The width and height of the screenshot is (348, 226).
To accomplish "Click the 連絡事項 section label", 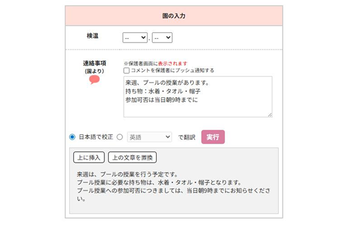I will click(94, 63).
